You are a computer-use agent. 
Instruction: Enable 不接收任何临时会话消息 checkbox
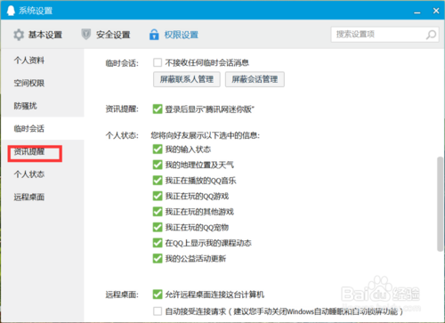pos(158,62)
